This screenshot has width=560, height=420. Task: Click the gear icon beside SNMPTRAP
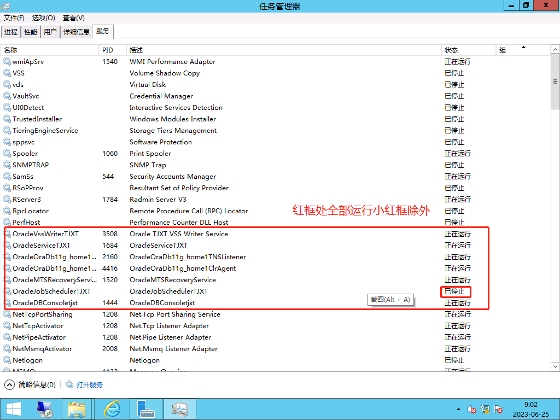[x=7, y=165]
